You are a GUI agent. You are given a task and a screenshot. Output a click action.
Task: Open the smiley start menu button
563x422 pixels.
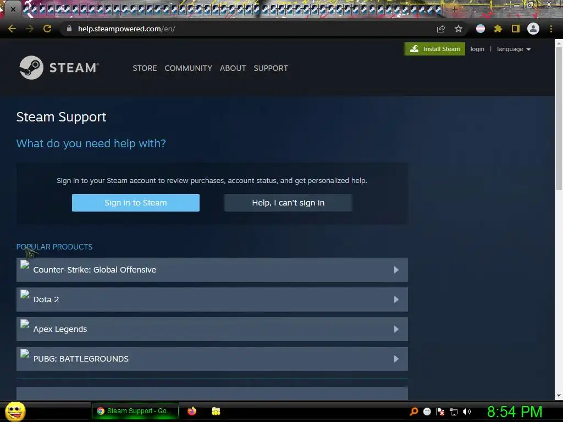[x=15, y=411]
